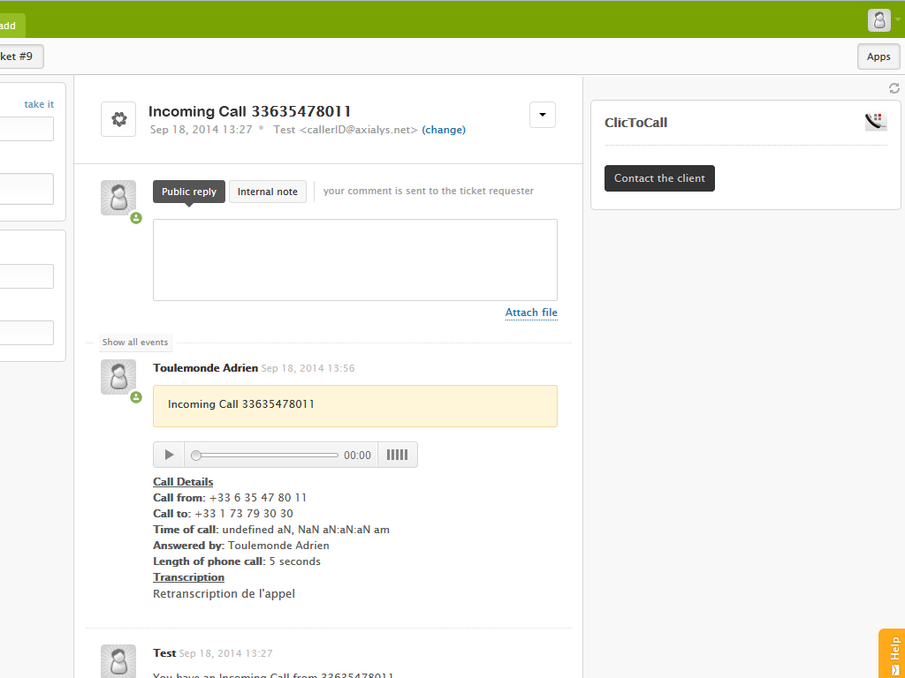Click the Attach file link
The width and height of the screenshot is (905, 678).
(x=531, y=313)
